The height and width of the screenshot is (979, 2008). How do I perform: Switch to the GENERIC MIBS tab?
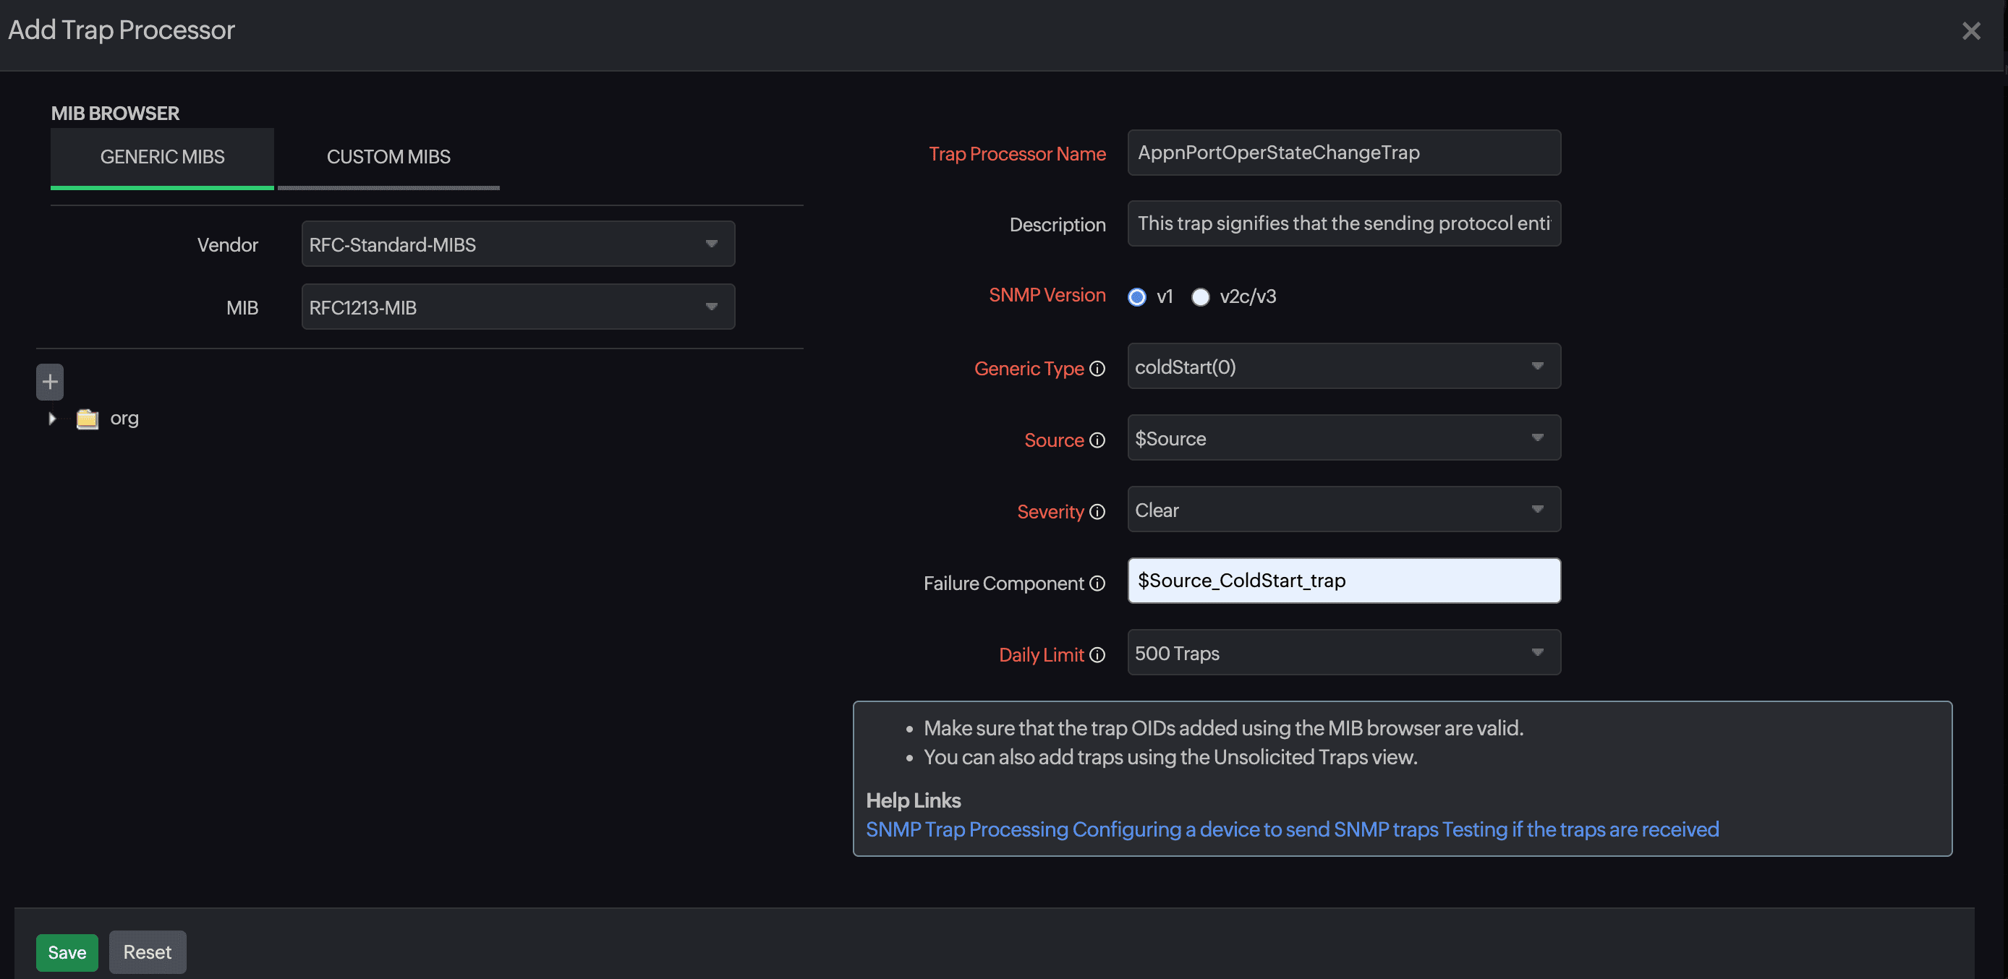tap(162, 157)
